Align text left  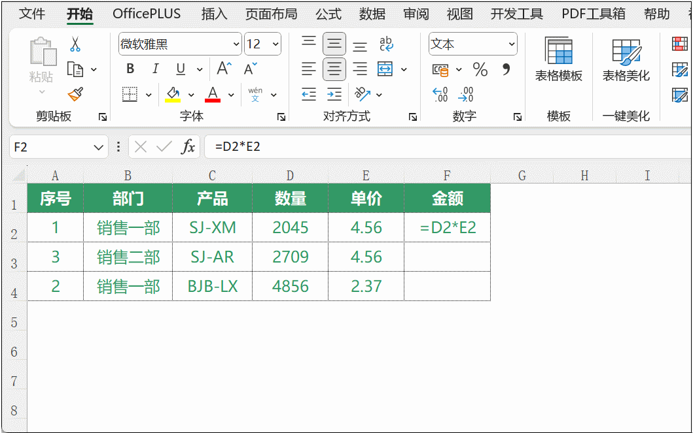pos(308,69)
